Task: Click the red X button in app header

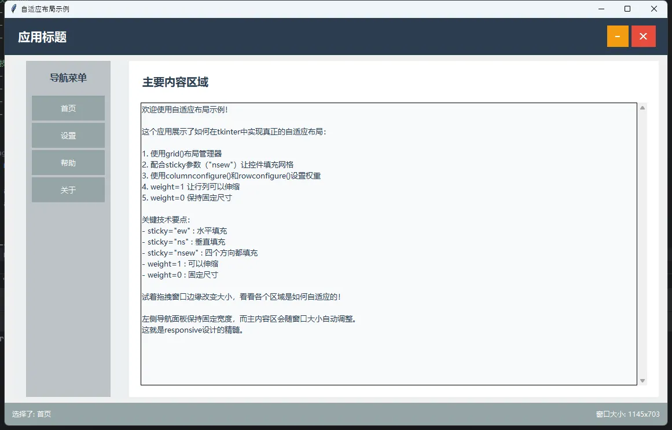Action: [643, 37]
